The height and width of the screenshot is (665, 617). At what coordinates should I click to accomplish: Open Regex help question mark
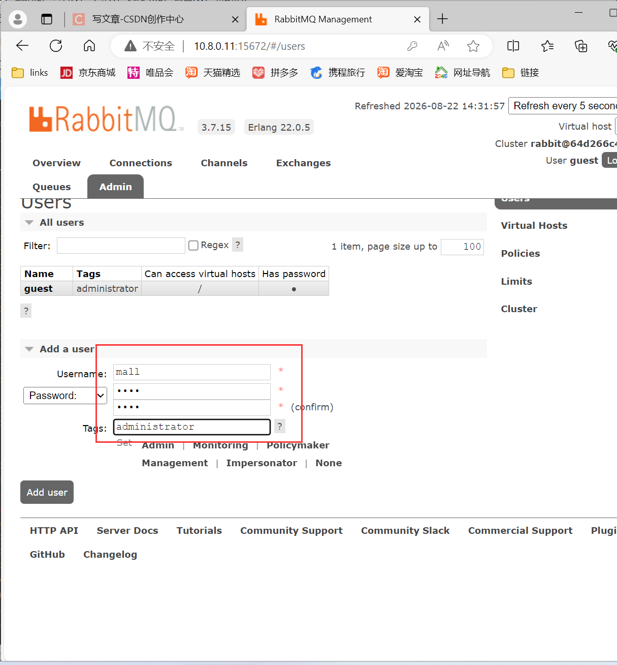(238, 245)
